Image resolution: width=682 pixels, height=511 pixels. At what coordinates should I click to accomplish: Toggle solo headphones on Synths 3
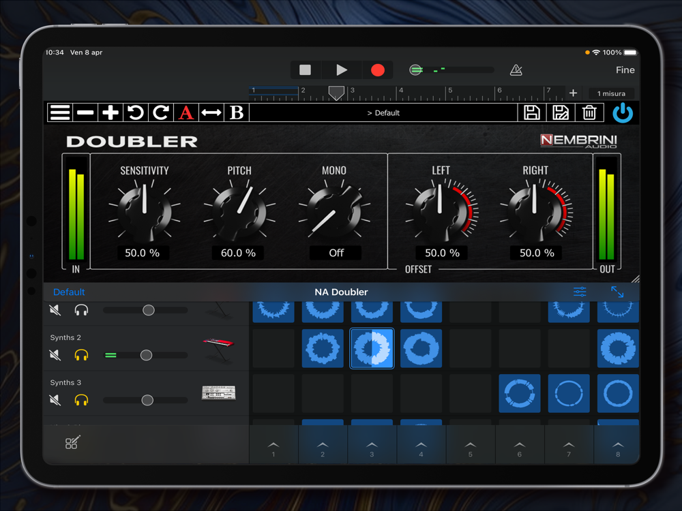point(81,400)
